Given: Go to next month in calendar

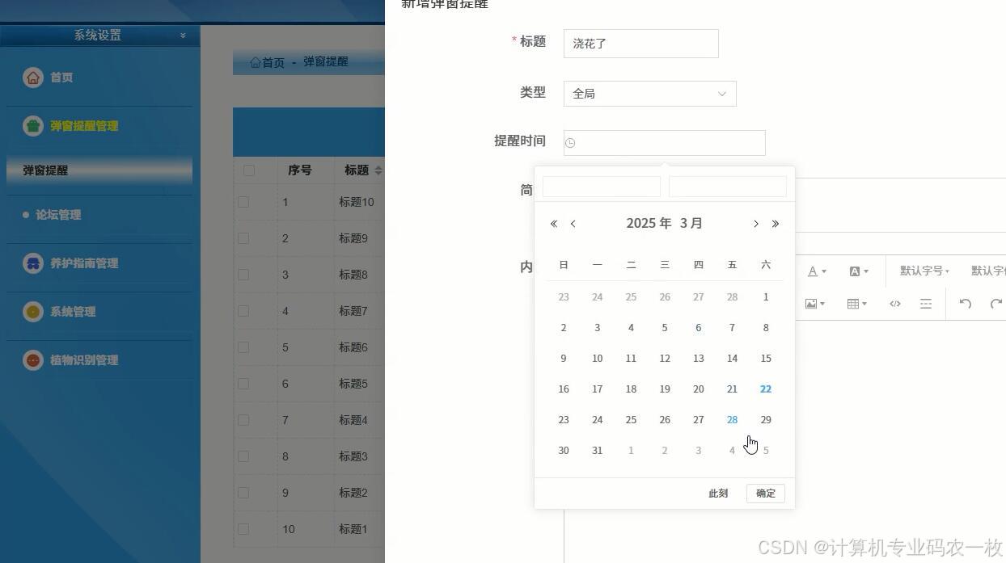Looking at the screenshot, I should click(756, 224).
